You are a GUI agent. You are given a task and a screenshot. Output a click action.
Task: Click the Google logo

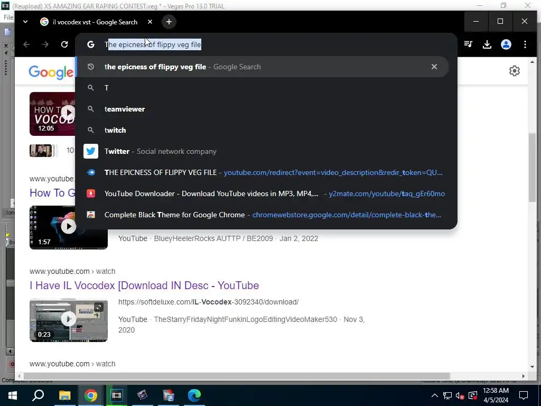coord(51,72)
